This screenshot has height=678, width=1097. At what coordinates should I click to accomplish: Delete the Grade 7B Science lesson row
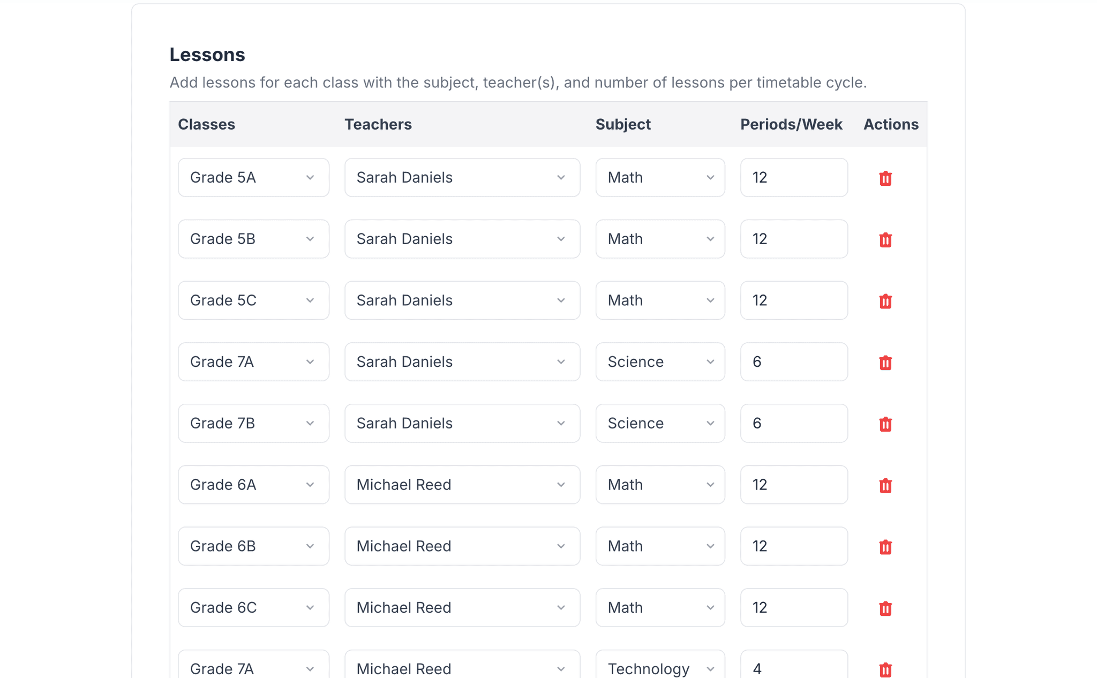[x=885, y=424]
